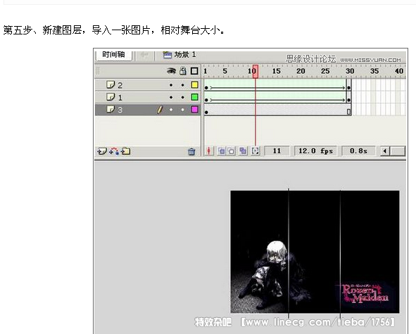
Task: Click the red playhead marker at frame 10
Action: [256, 72]
